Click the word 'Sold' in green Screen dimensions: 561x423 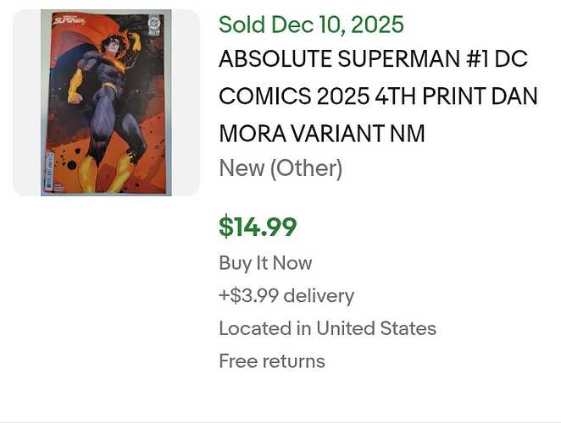(241, 24)
